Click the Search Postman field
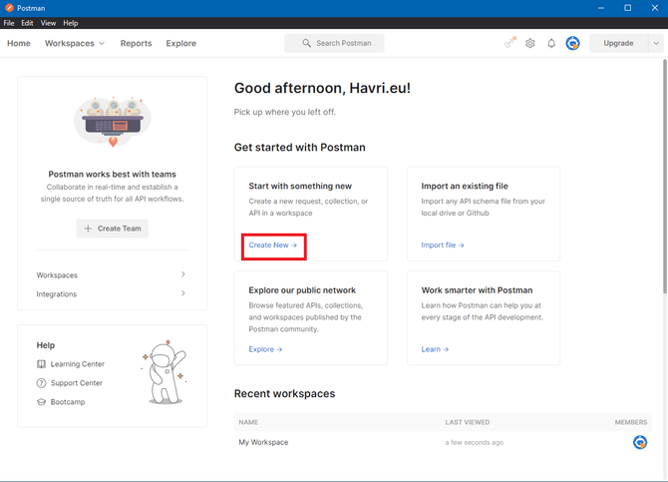The image size is (668, 482). (x=334, y=43)
